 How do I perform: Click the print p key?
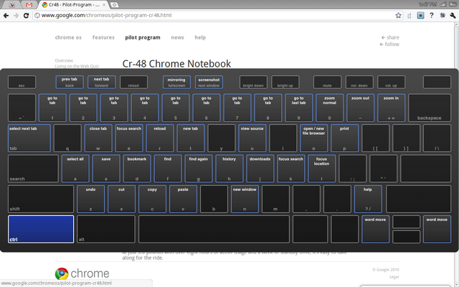pos(344,138)
